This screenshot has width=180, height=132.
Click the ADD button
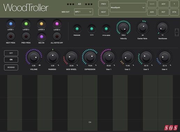[x=152, y=12]
